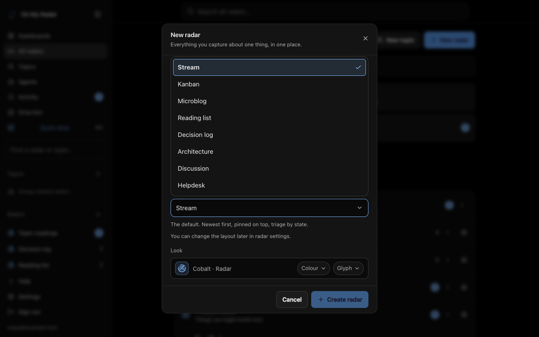Cancel creating the new radar
This screenshot has height=337, width=539.
point(292,300)
